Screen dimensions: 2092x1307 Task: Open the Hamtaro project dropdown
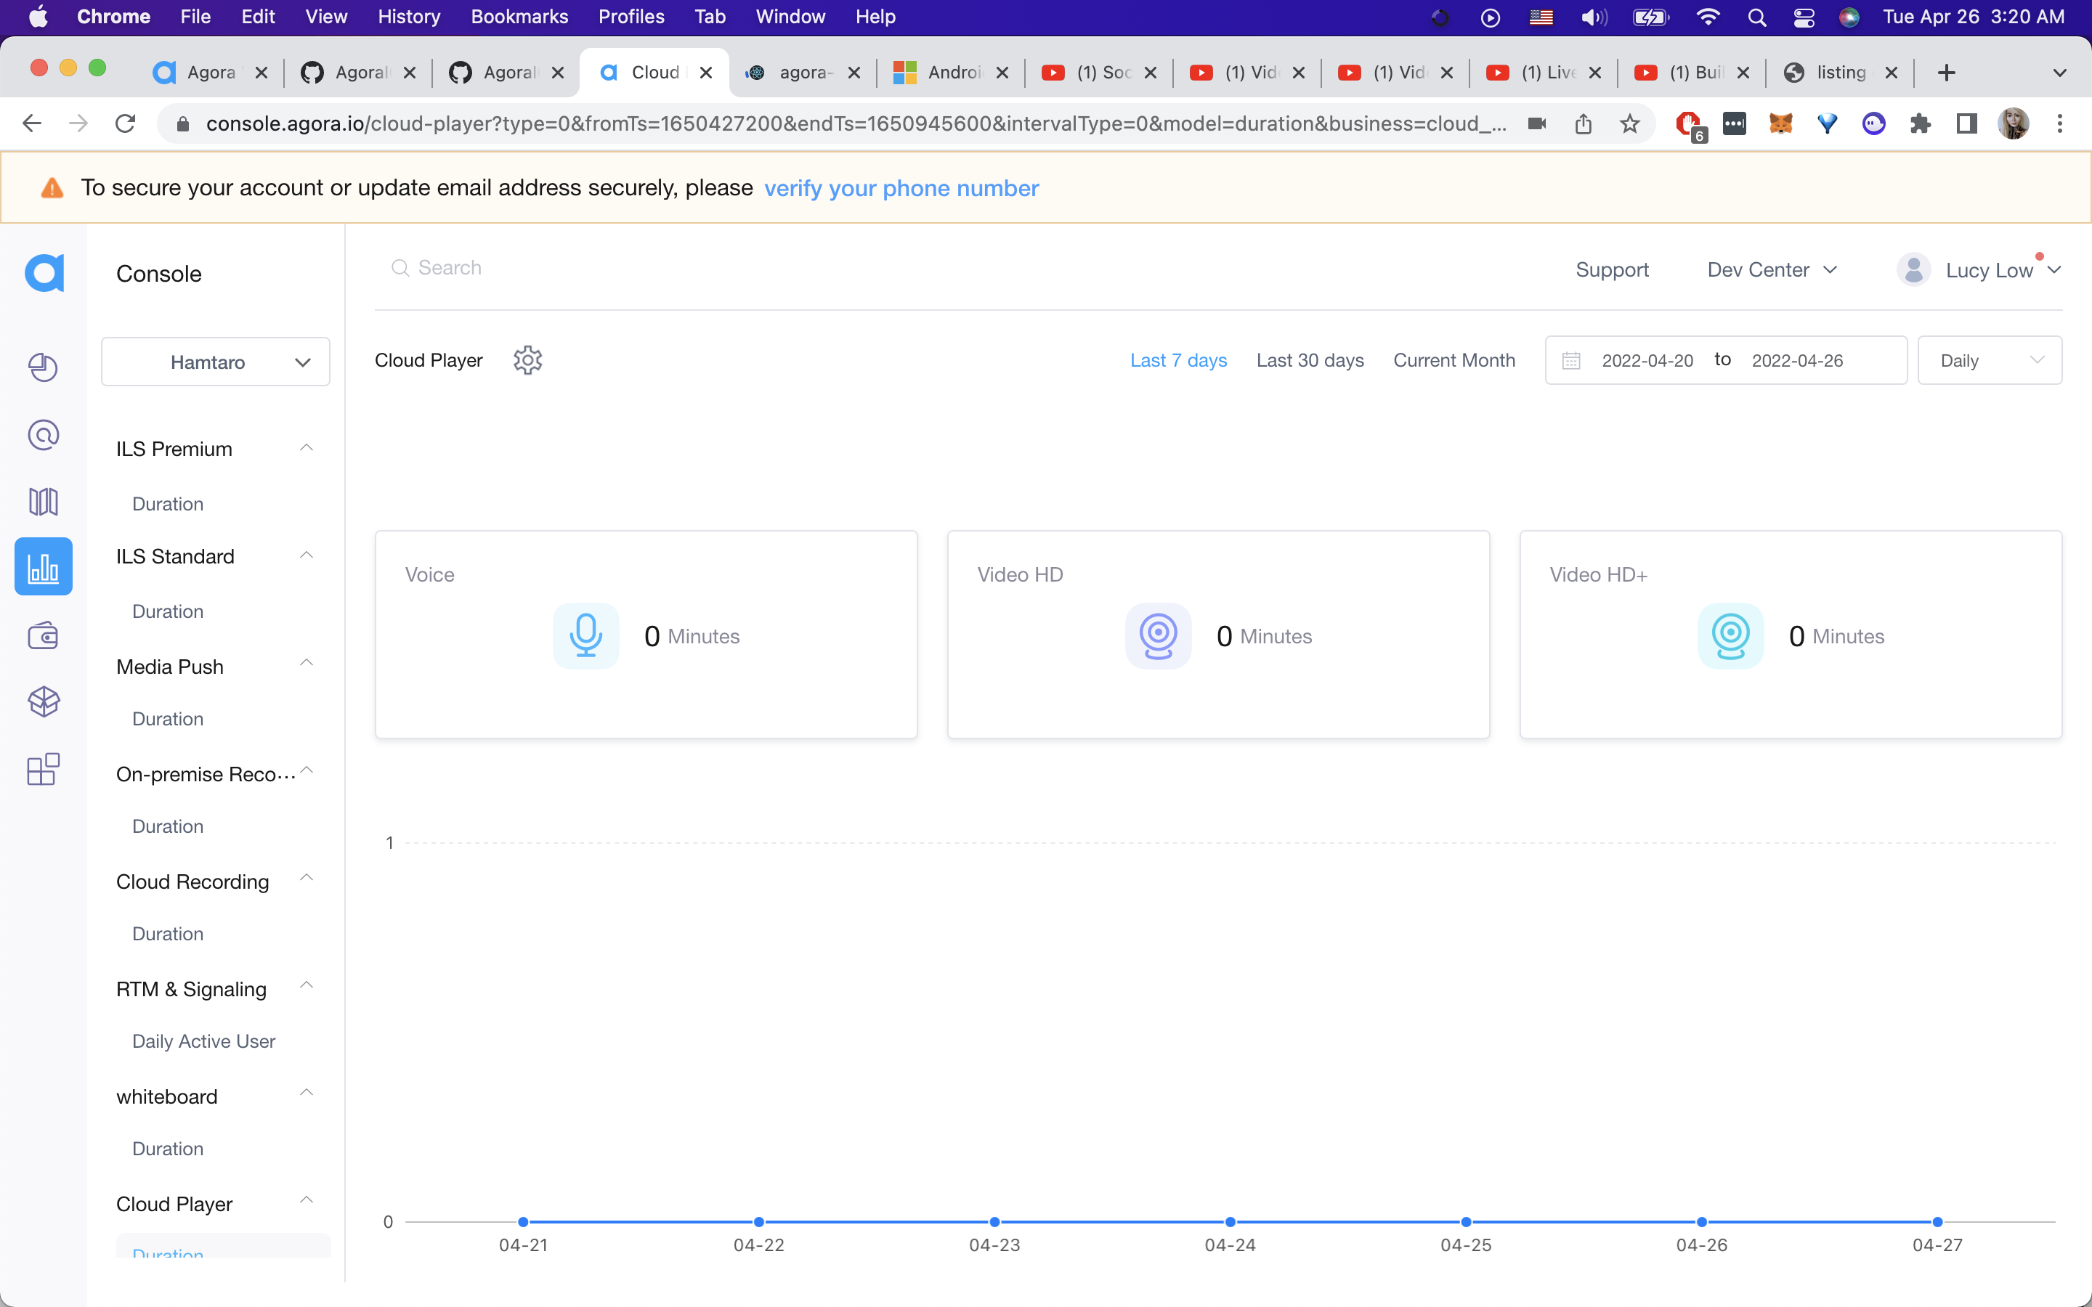(x=215, y=362)
